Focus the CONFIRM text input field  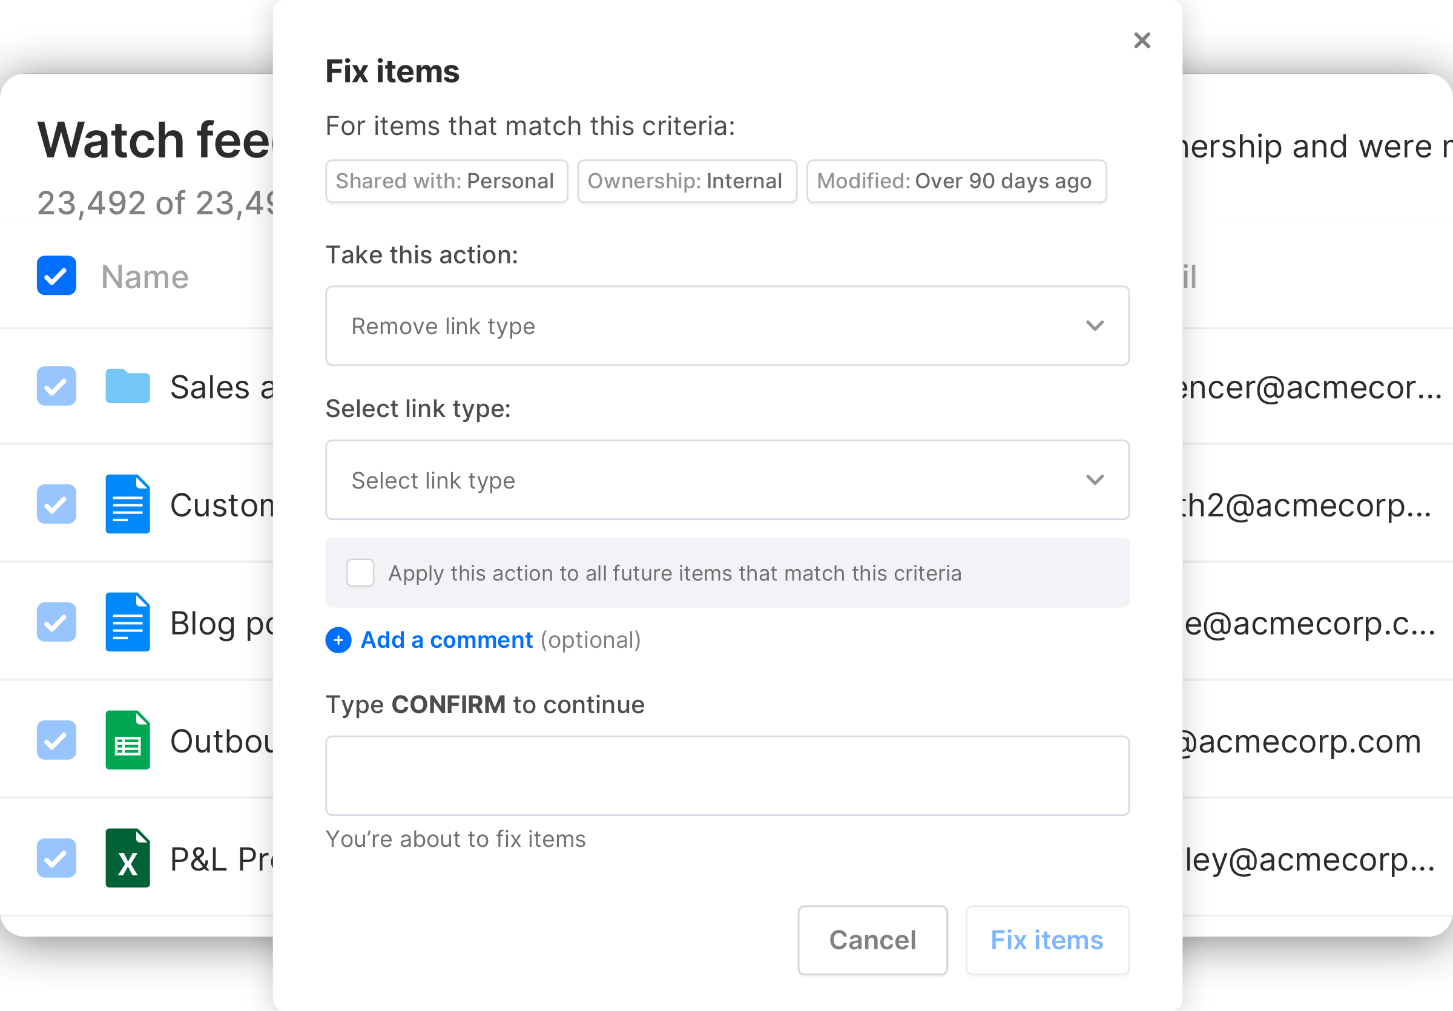(726, 776)
